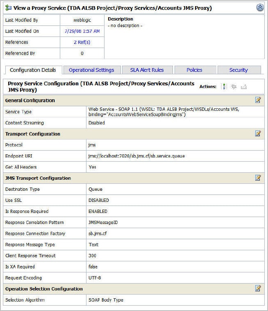Click the Is Response Required ENABLED value
268x311 pixels.
[x=98, y=211]
